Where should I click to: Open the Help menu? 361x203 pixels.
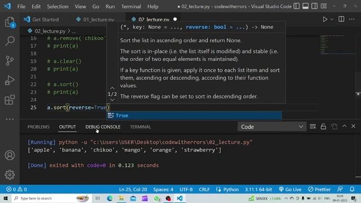tap(153, 6)
